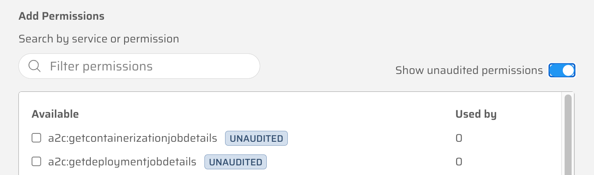Check the a2c:getdeploymentjobdetails checkbox
This screenshot has width=594, height=175.
tap(36, 162)
